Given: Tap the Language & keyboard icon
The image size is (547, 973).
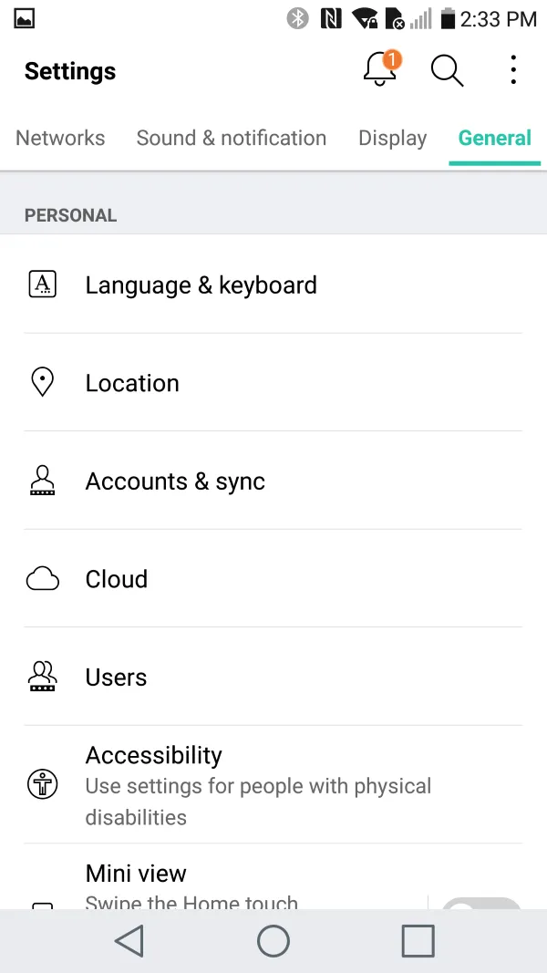Looking at the screenshot, I should (x=43, y=285).
